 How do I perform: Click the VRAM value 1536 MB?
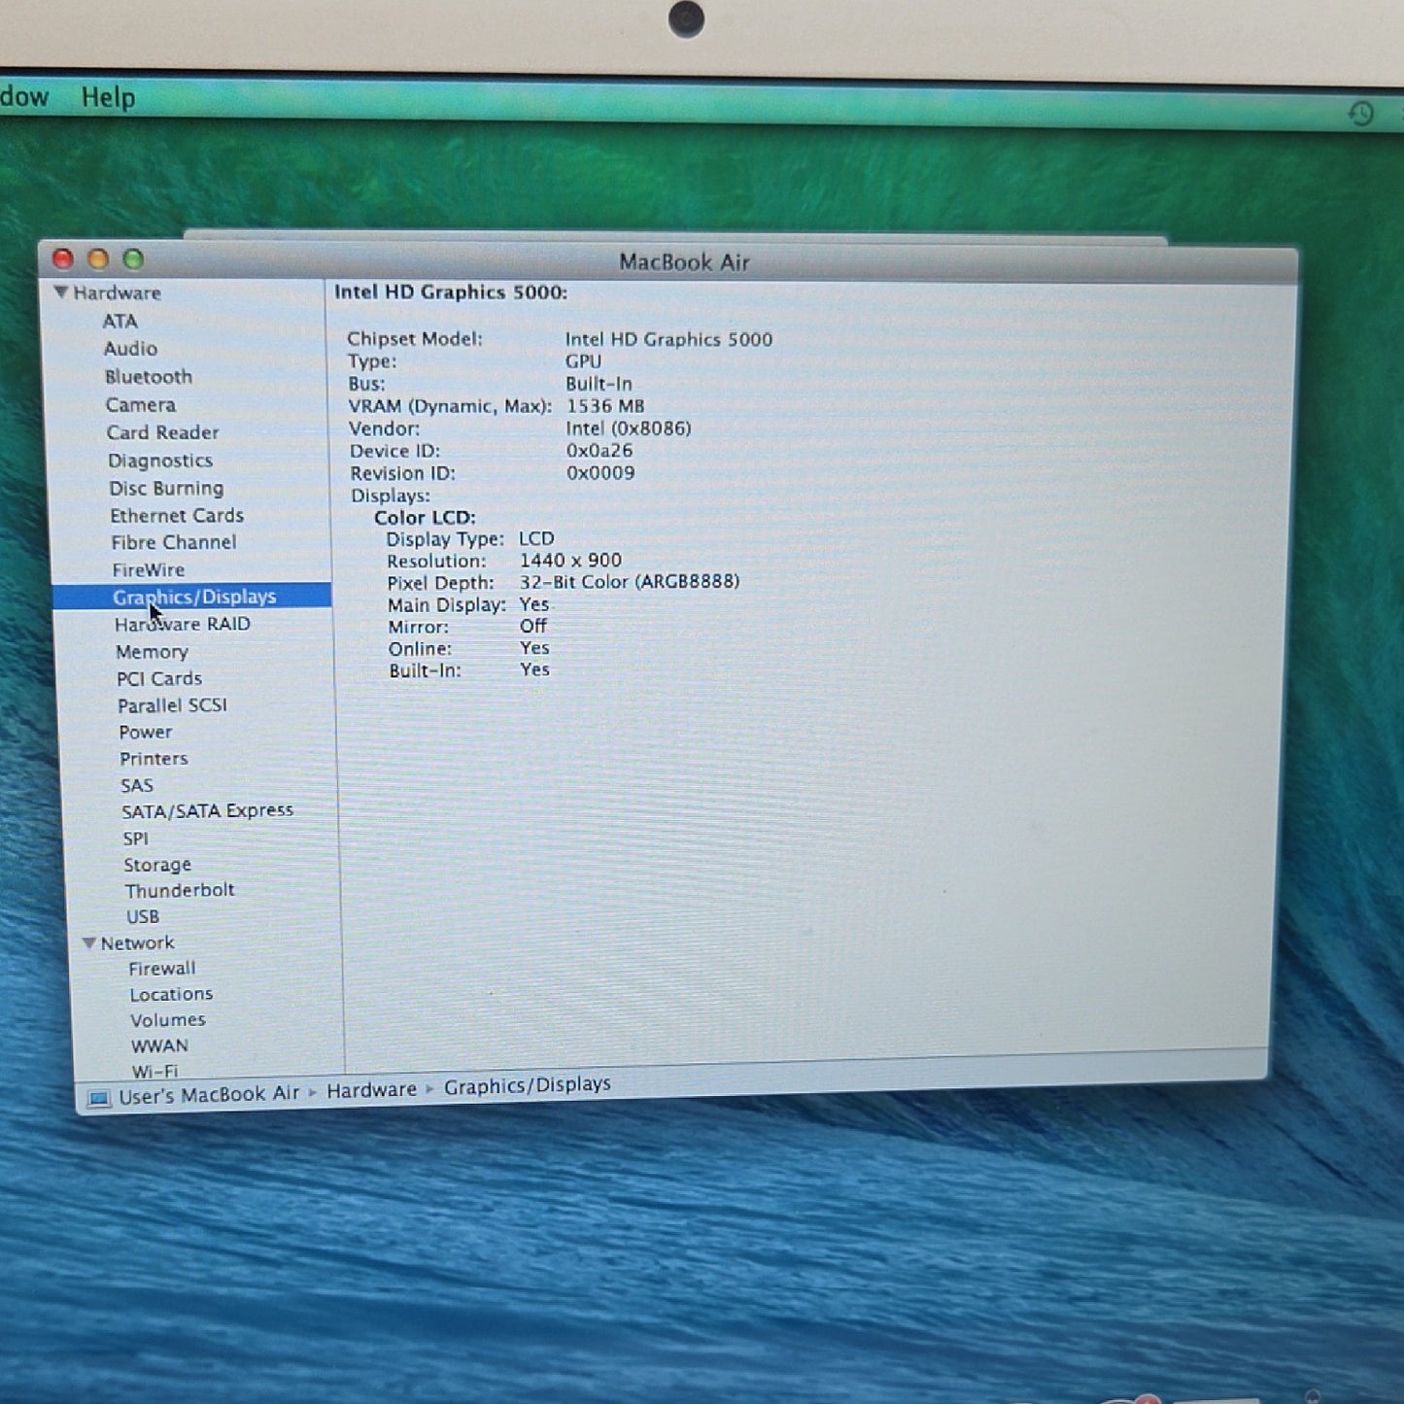coord(605,406)
